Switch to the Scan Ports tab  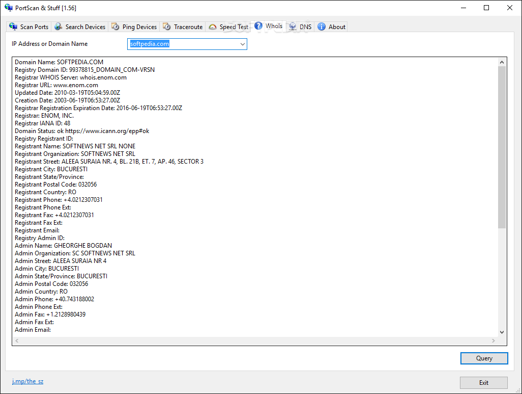29,27
